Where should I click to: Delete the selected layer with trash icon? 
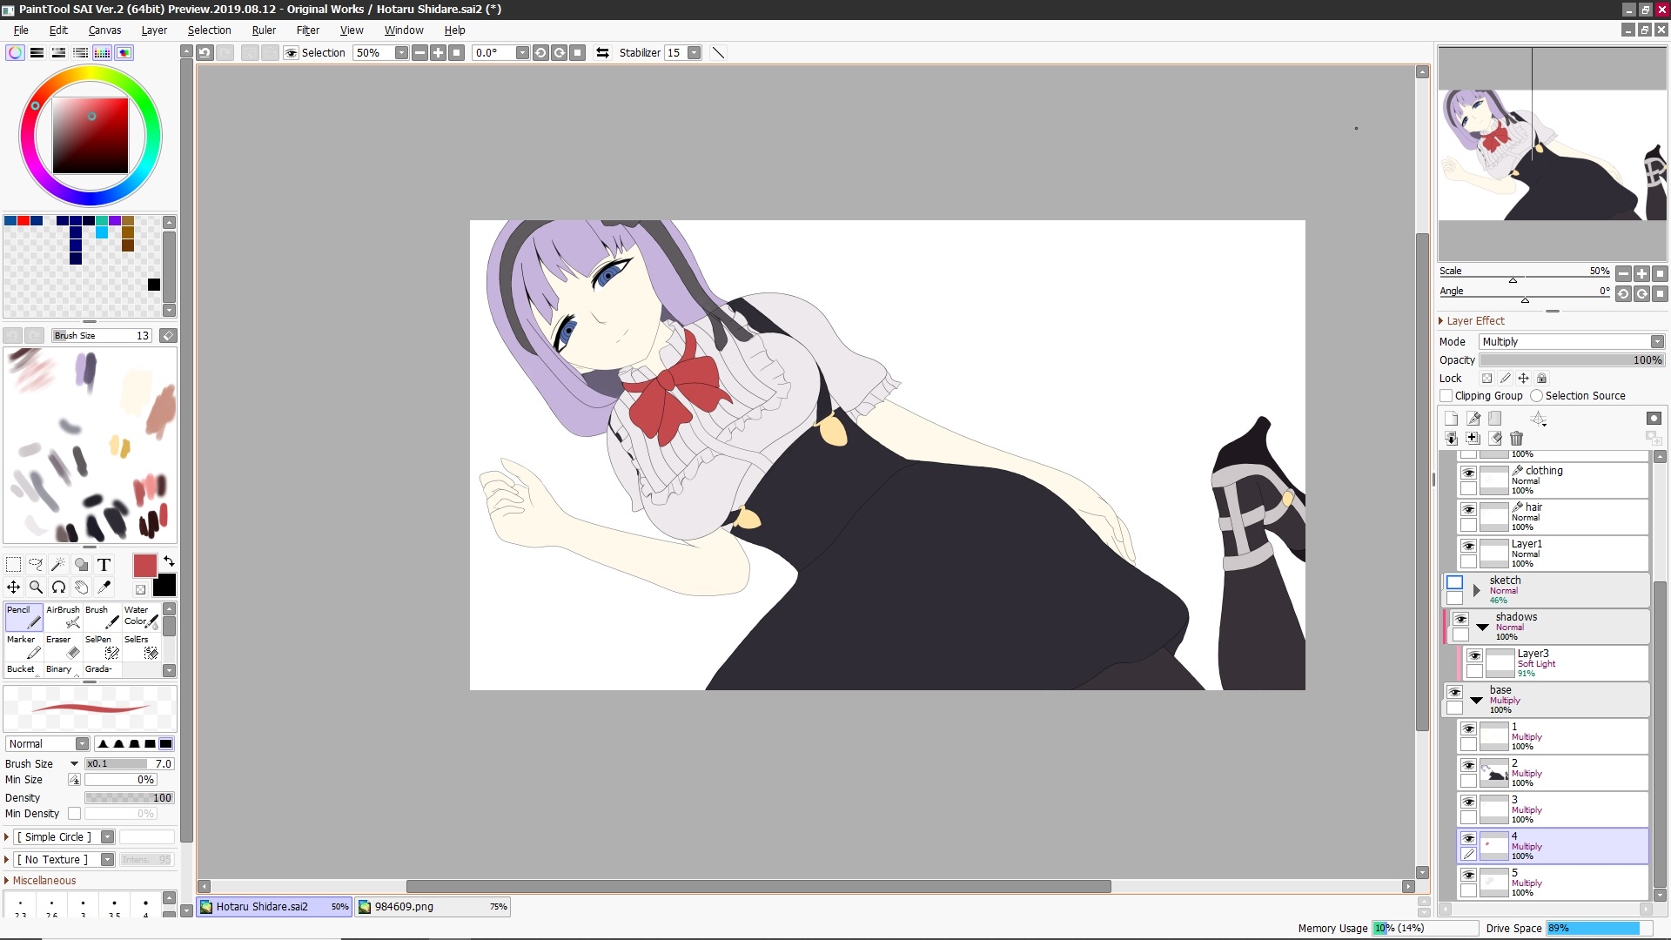pos(1517,439)
